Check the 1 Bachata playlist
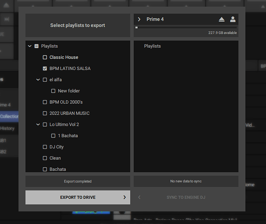 point(53,136)
